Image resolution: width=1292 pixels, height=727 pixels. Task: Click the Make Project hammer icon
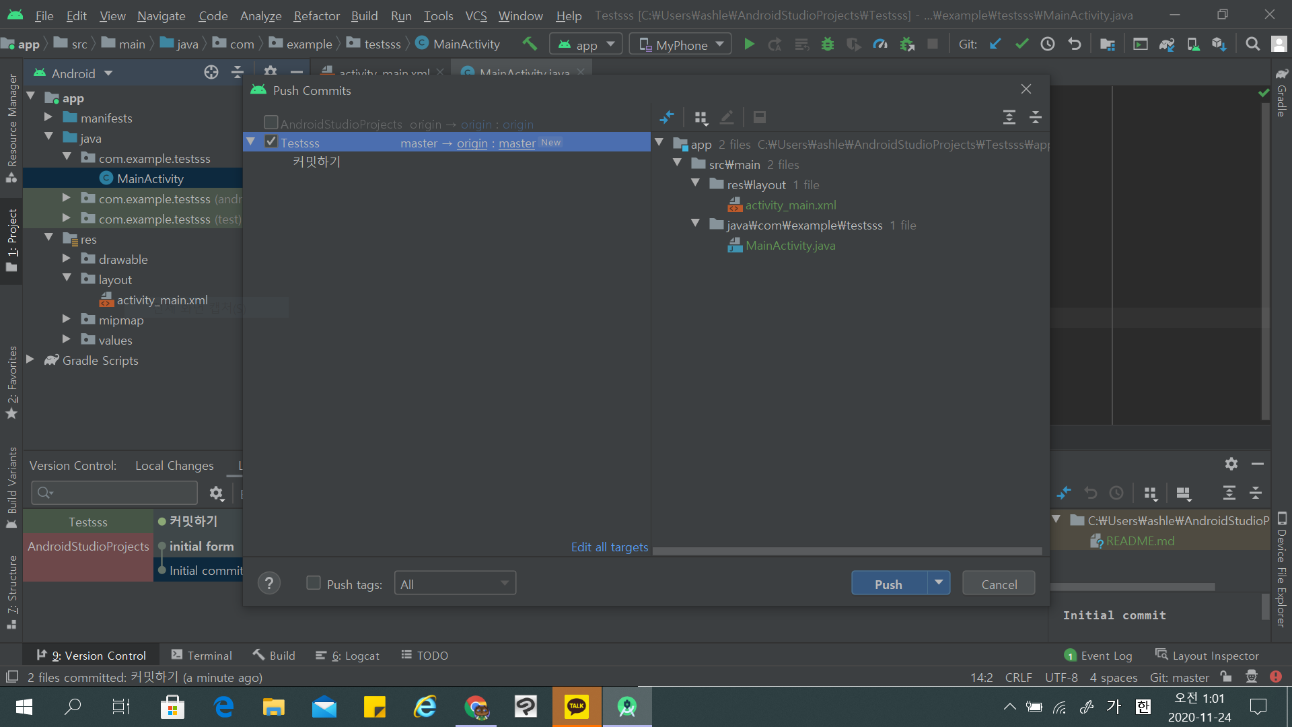pyautogui.click(x=530, y=44)
